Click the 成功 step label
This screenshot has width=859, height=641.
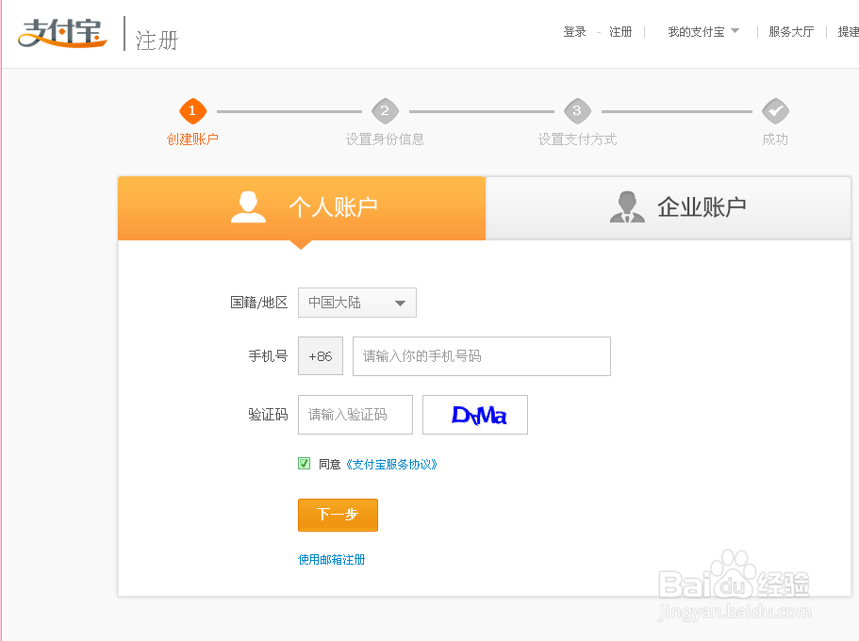point(775,140)
